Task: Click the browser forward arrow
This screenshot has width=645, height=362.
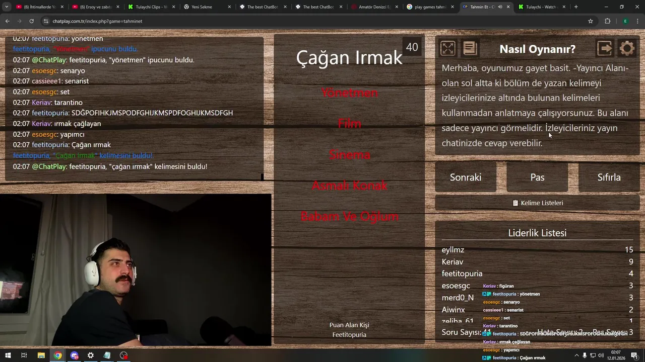Action: [x=19, y=21]
